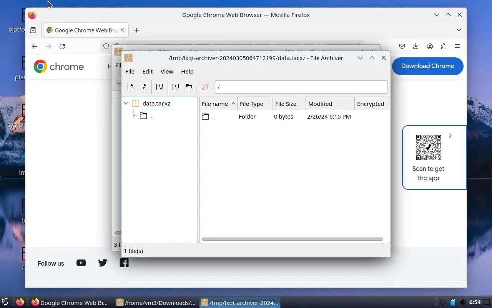Click the Facebook icon
The width and height of the screenshot is (492, 308).
[x=124, y=263]
